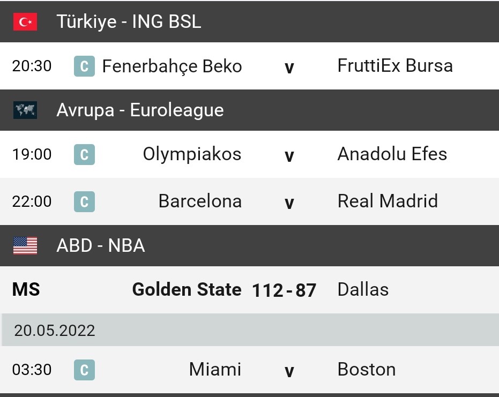Image resolution: width=499 pixels, height=397 pixels.
Task: Click the Golden State 112 - 87 score
Action: [284, 290]
